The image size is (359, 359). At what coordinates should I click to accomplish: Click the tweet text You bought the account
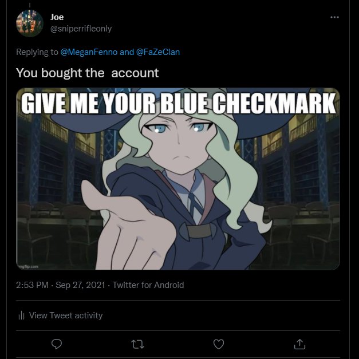point(87,73)
